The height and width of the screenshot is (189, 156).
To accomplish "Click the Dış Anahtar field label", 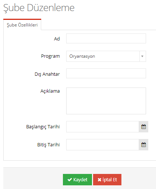I will click(x=47, y=74).
